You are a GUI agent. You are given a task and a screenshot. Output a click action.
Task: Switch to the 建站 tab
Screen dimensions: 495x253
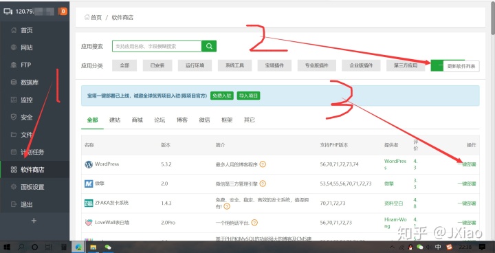(115, 120)
